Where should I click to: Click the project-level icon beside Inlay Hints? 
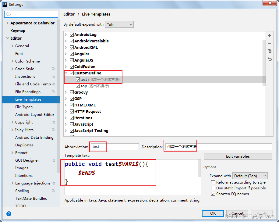pos(53,130)
